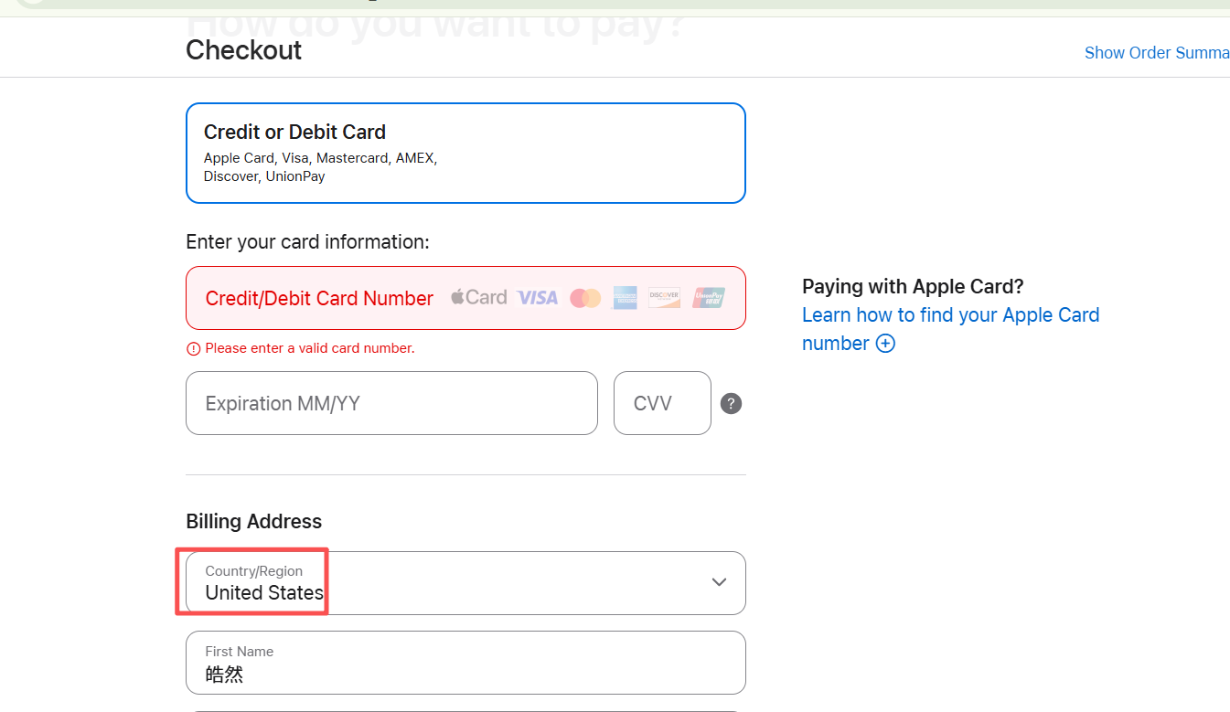
Task: Click the Apple Card logo icon
Action: [x=478, y=297]
